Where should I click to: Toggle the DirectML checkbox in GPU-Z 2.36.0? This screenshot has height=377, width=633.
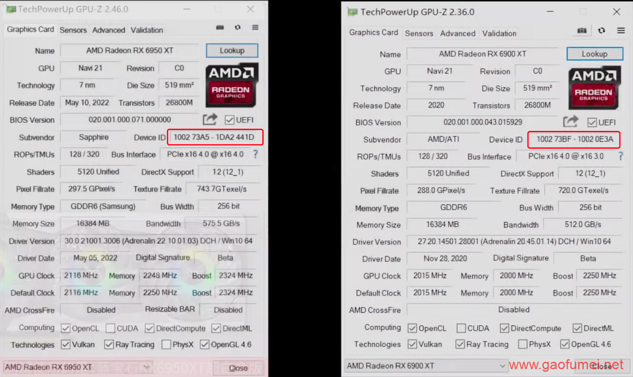pos(577,328)
